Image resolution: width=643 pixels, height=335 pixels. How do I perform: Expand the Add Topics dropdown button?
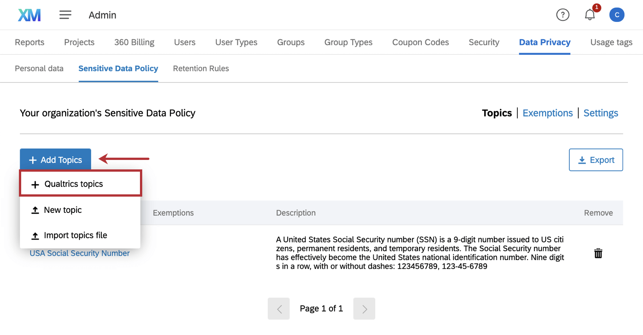pos(56,160)
